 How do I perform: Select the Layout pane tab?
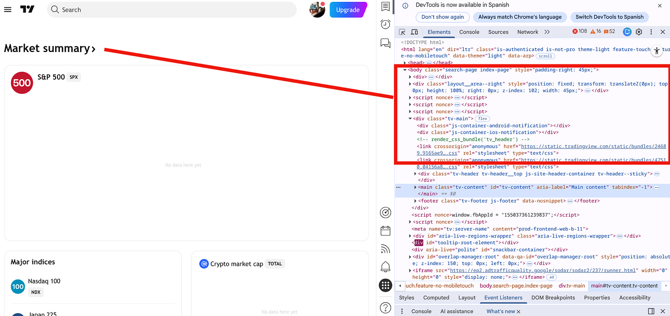467,298
